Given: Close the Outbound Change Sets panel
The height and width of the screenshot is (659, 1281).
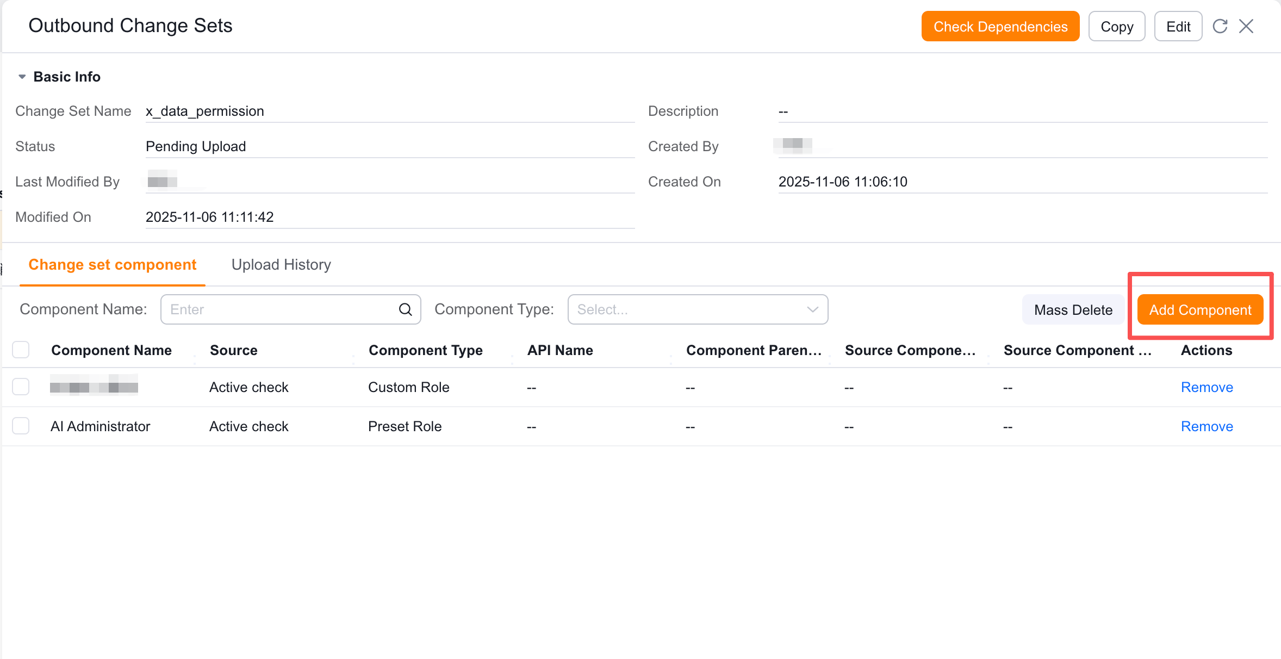Looking at the screenshot, I should click(1246, 26).
